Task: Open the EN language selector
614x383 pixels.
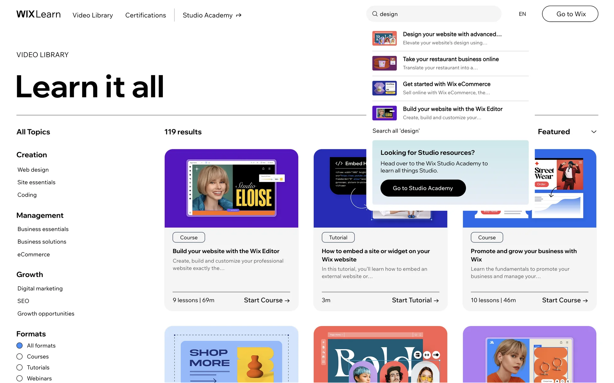Action: [x=522, y=14]
